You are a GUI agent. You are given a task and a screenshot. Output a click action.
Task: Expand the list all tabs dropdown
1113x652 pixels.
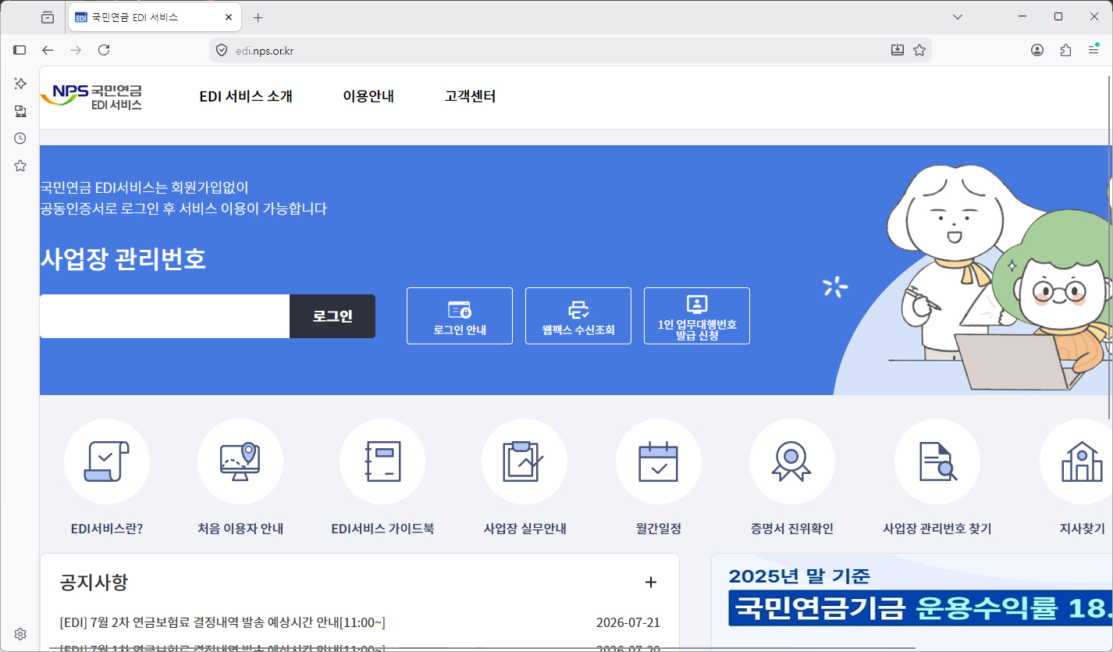pos(958,17)
